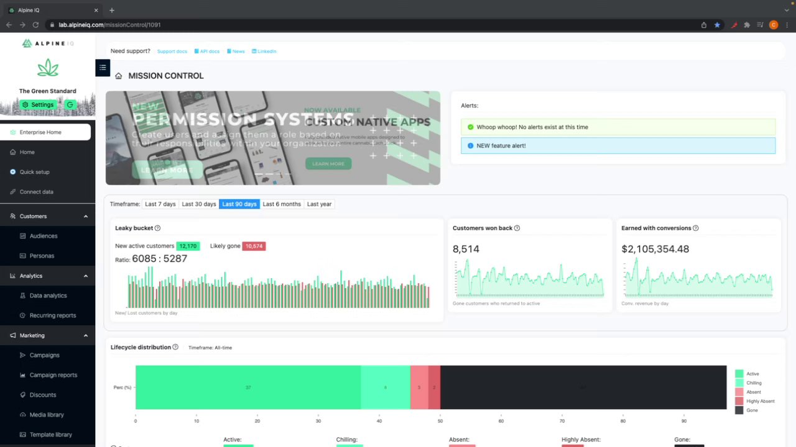Toggle the sidebar with the hamburger menu icon

click(x=103, y=68)
